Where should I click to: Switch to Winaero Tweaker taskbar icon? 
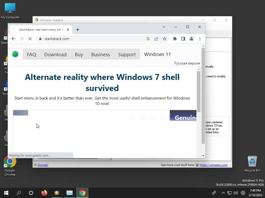click(57, 193)
